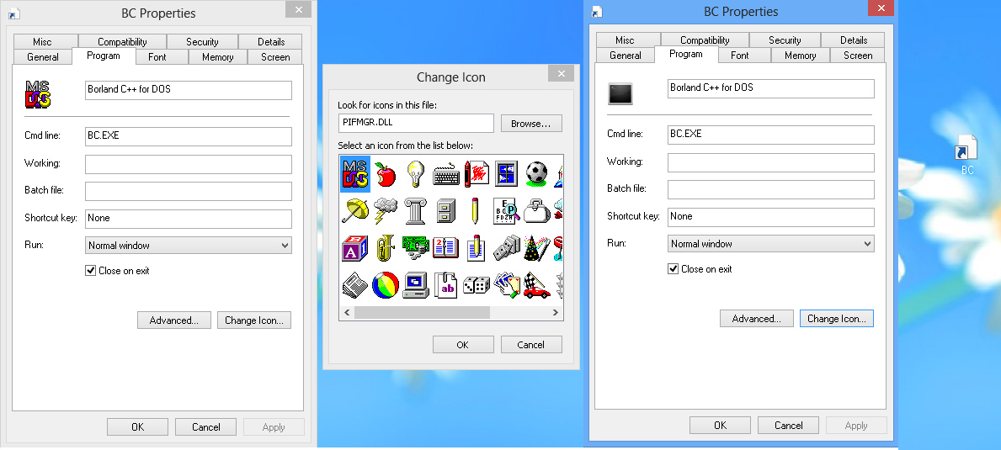
Task: Select the paper-clipped 'ab' document icon
Action: 445,285
